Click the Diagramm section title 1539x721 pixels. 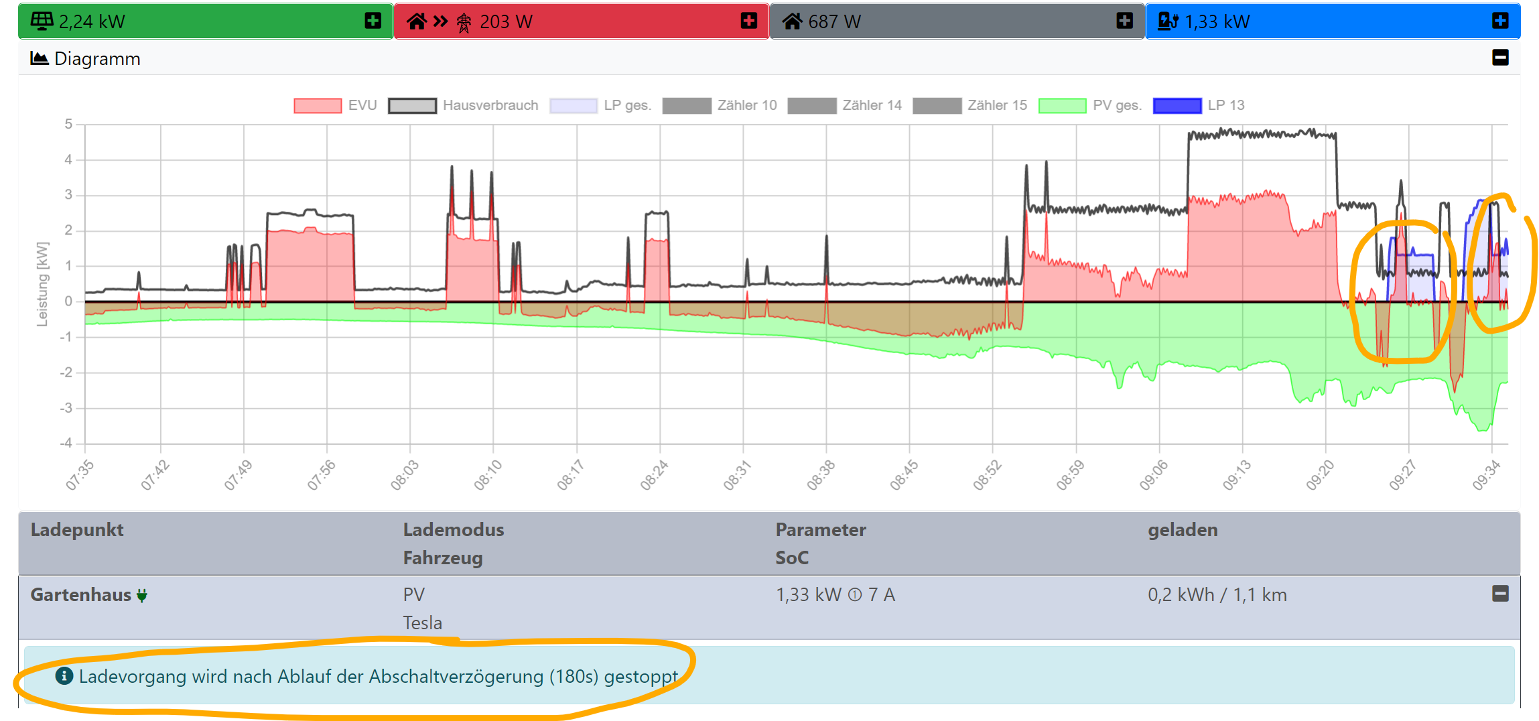pyautogui.click(x=97, y=59)
